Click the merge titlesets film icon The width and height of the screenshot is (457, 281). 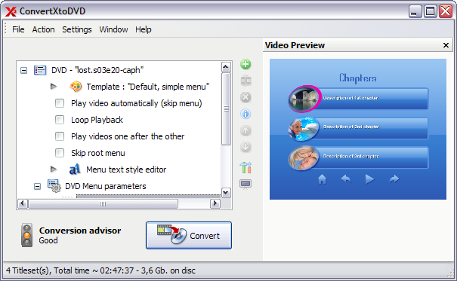tap(245, 81)
